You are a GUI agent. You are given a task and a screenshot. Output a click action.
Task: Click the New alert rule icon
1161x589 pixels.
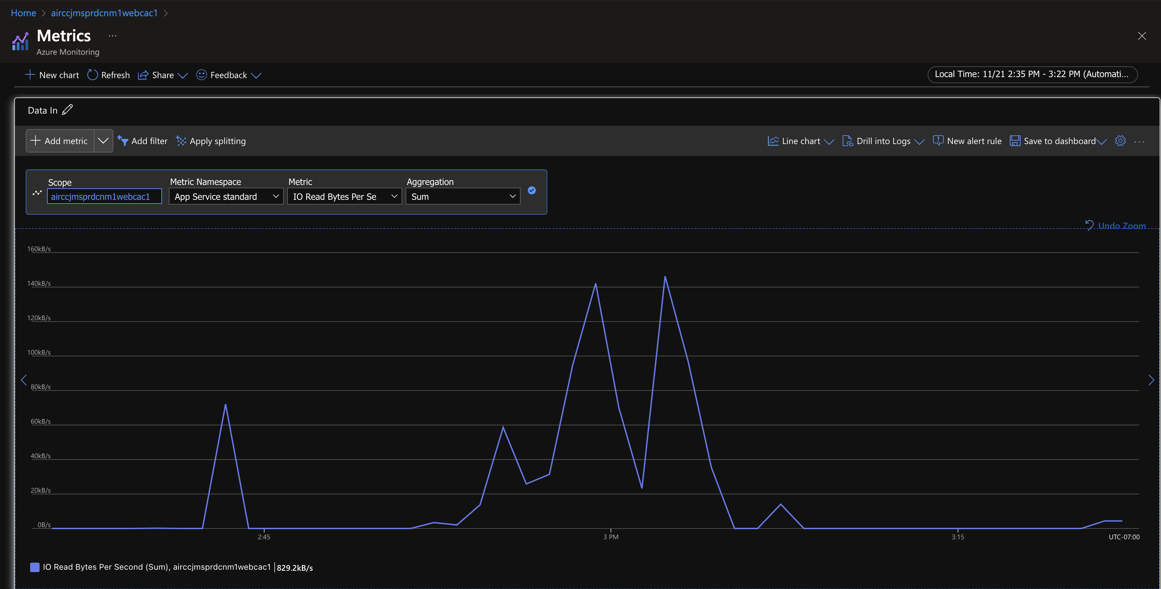tap(938, 141)
